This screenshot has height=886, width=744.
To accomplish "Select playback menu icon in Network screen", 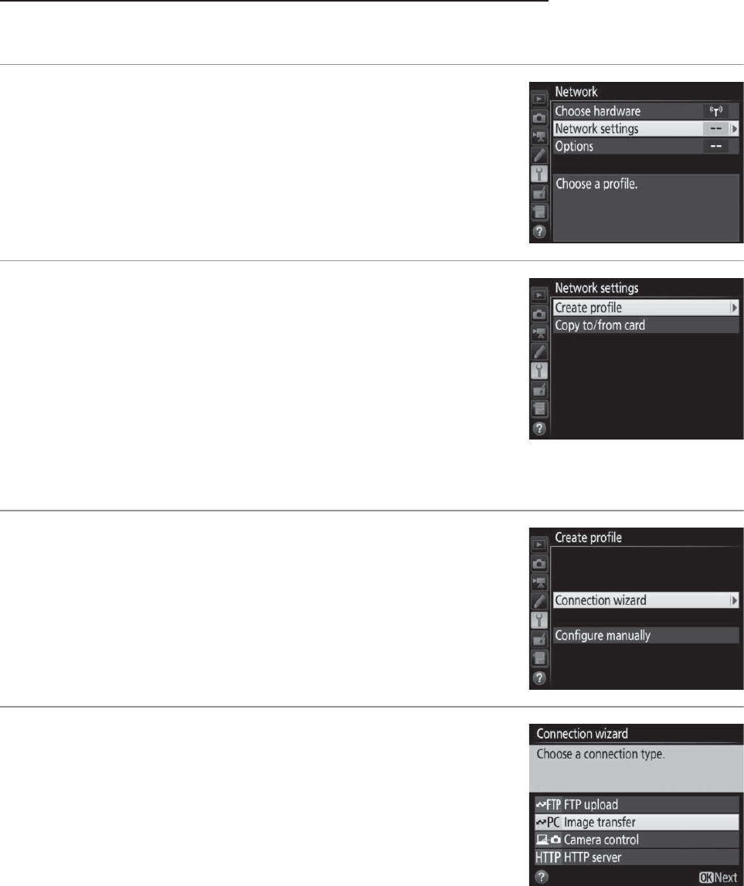I will [538, 99].
